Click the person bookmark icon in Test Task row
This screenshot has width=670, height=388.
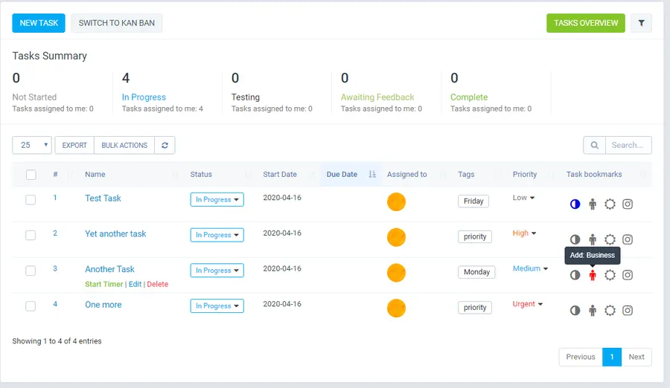(593, 204)
